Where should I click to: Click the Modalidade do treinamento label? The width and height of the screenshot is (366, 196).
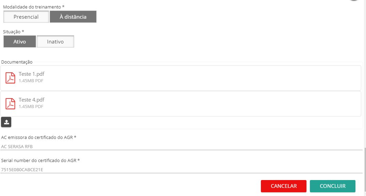34,7
